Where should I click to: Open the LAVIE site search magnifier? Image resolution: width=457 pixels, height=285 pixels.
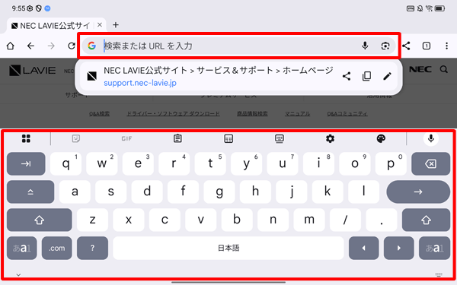click(x=443, y=69)
